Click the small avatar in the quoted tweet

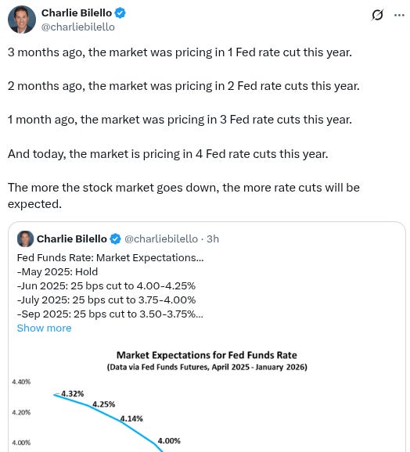[x=25, y=239]
